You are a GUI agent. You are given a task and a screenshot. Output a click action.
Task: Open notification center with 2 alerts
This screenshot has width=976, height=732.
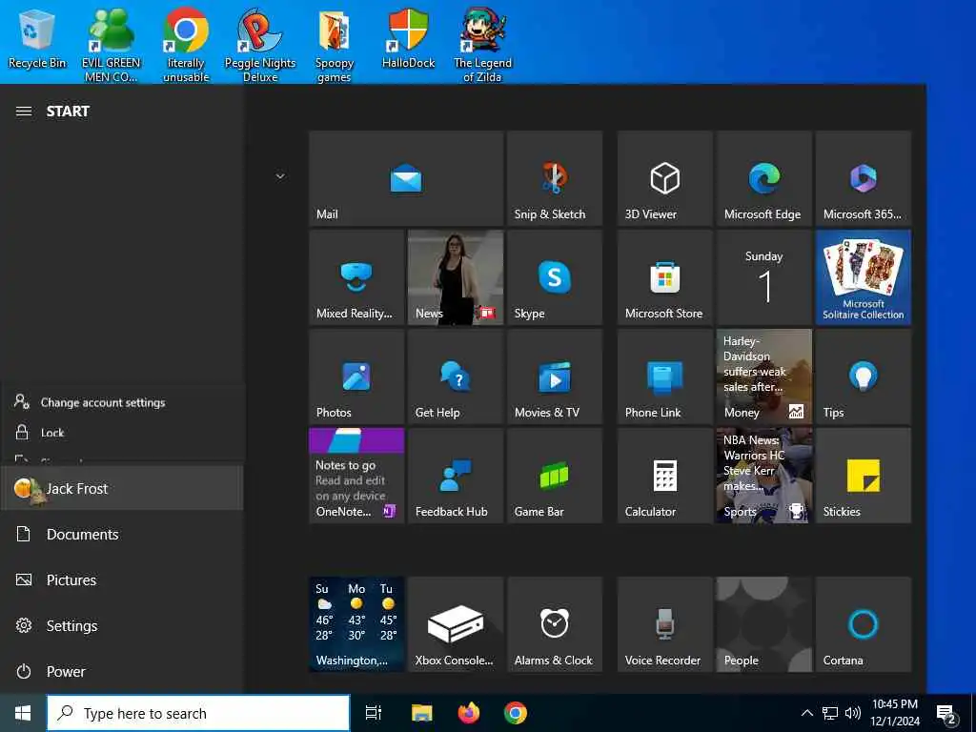[x=946, y=714]
